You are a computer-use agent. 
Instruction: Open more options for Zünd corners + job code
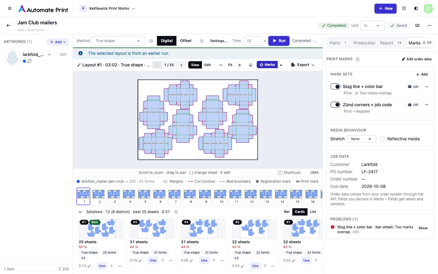[427, 105]
